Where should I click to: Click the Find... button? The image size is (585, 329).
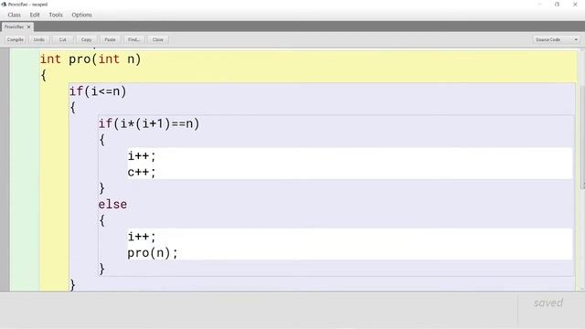(x=134, y=39)
